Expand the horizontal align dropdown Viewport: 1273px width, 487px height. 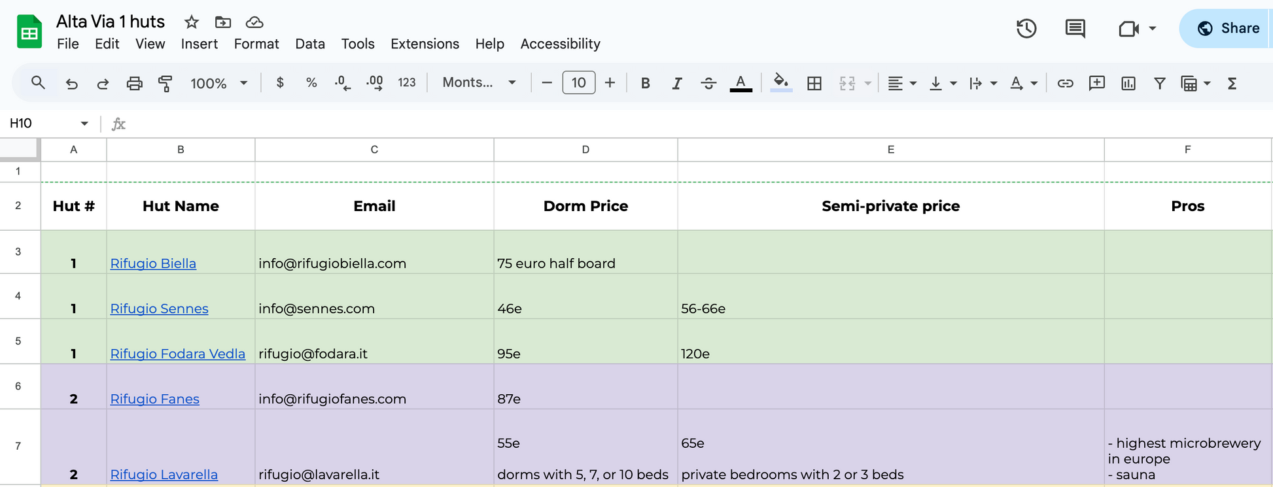[x=901, y=83]
